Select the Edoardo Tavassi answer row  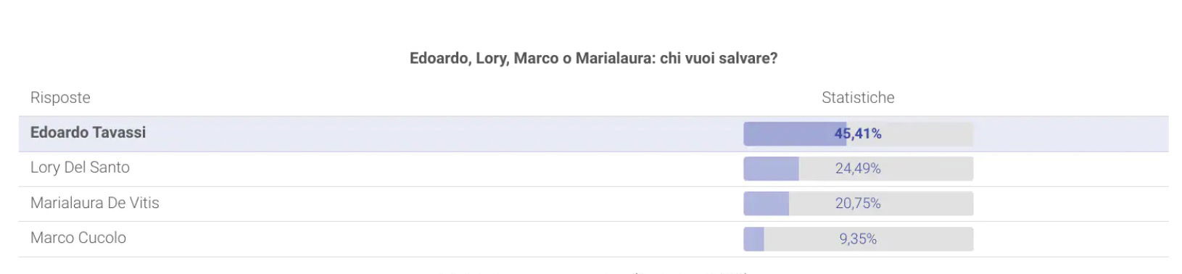593,134
